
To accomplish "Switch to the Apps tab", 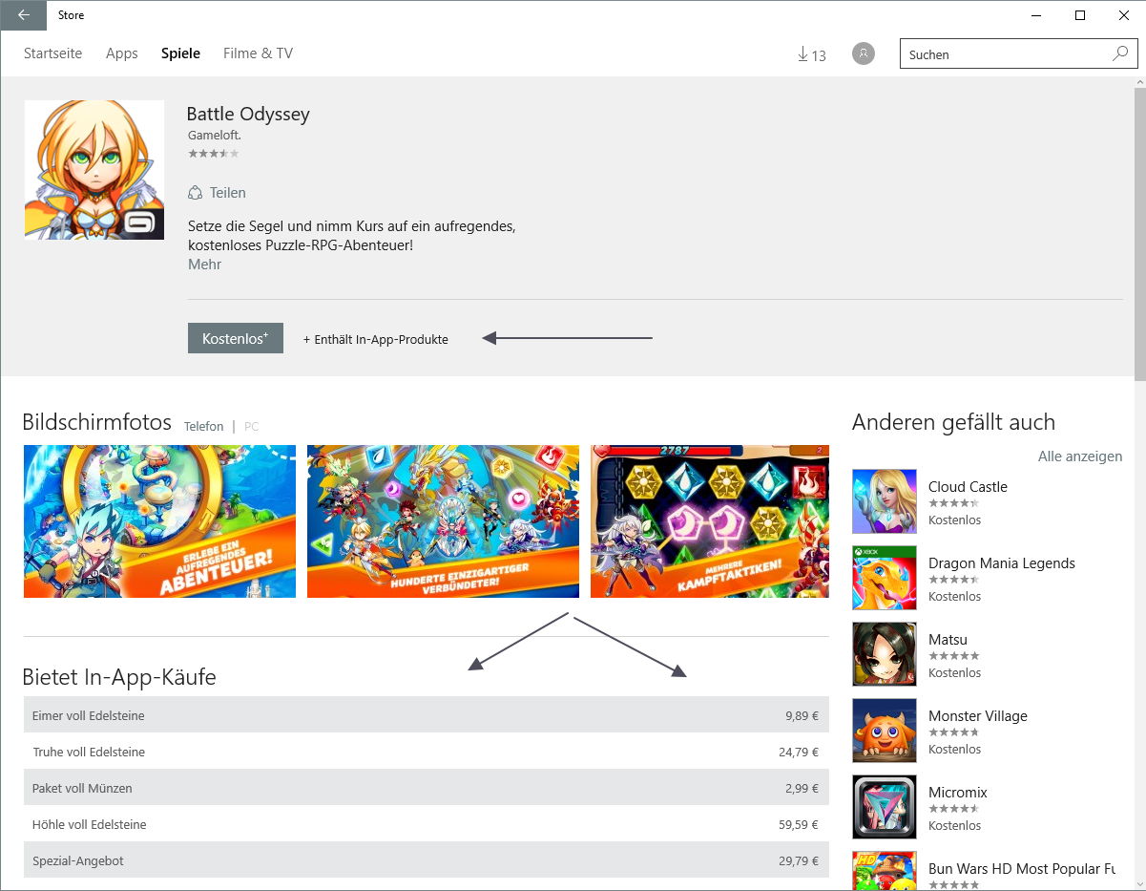I will pyautogui.click(x=122, y=53).
